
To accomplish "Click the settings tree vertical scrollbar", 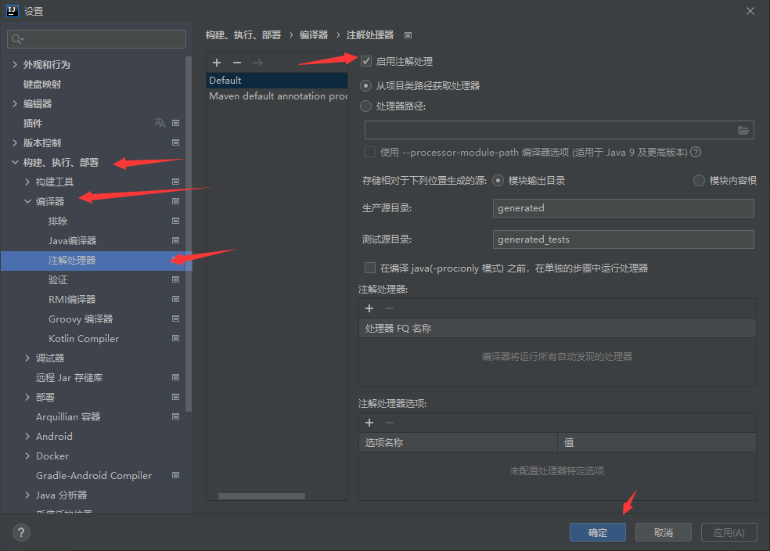I will [x=188, y=234].
